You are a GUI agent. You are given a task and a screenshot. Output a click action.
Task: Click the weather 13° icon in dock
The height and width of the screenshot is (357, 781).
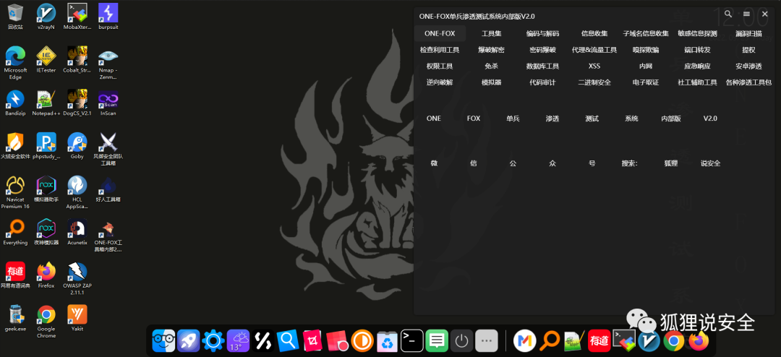point(238,340)
